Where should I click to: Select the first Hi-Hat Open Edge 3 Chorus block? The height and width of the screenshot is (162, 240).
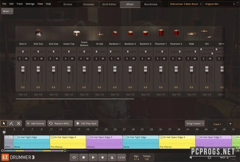click(104, 142)
